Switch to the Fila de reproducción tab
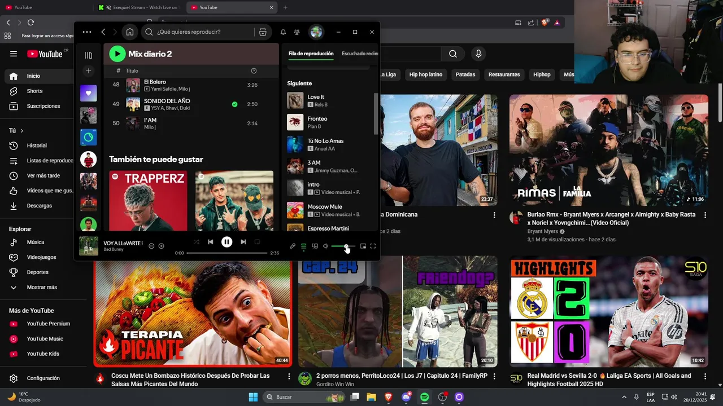 311,54
